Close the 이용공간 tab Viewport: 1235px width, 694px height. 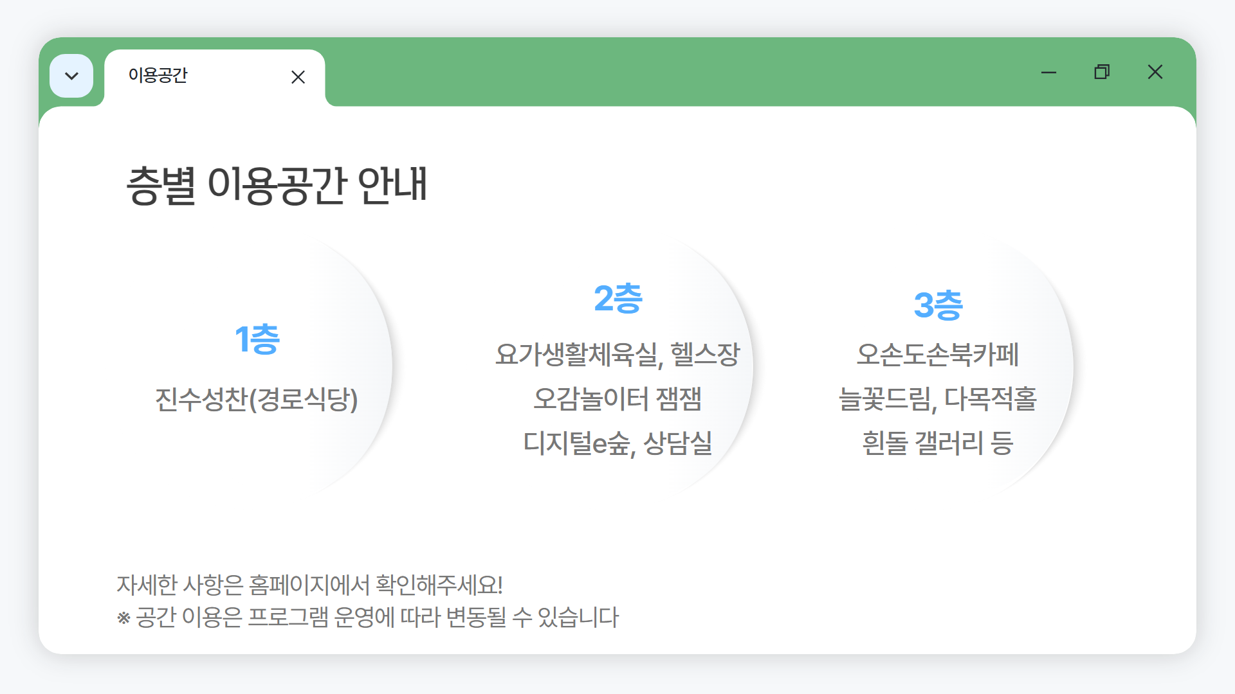tap(298, 77)
